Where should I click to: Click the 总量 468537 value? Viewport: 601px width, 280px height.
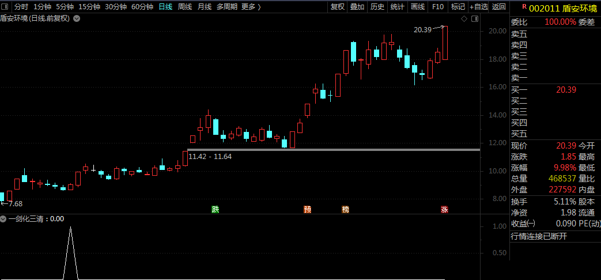562,179
